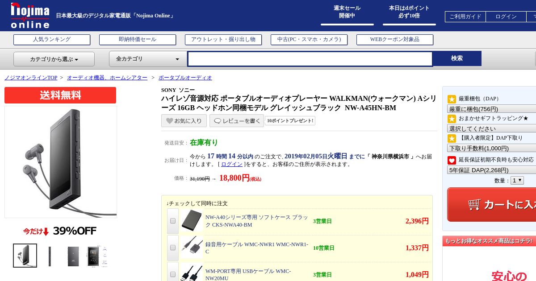Click the main Walkman product image
This screenshot has height=281, width=536.
pyautogui.click(x=61, y=162)
